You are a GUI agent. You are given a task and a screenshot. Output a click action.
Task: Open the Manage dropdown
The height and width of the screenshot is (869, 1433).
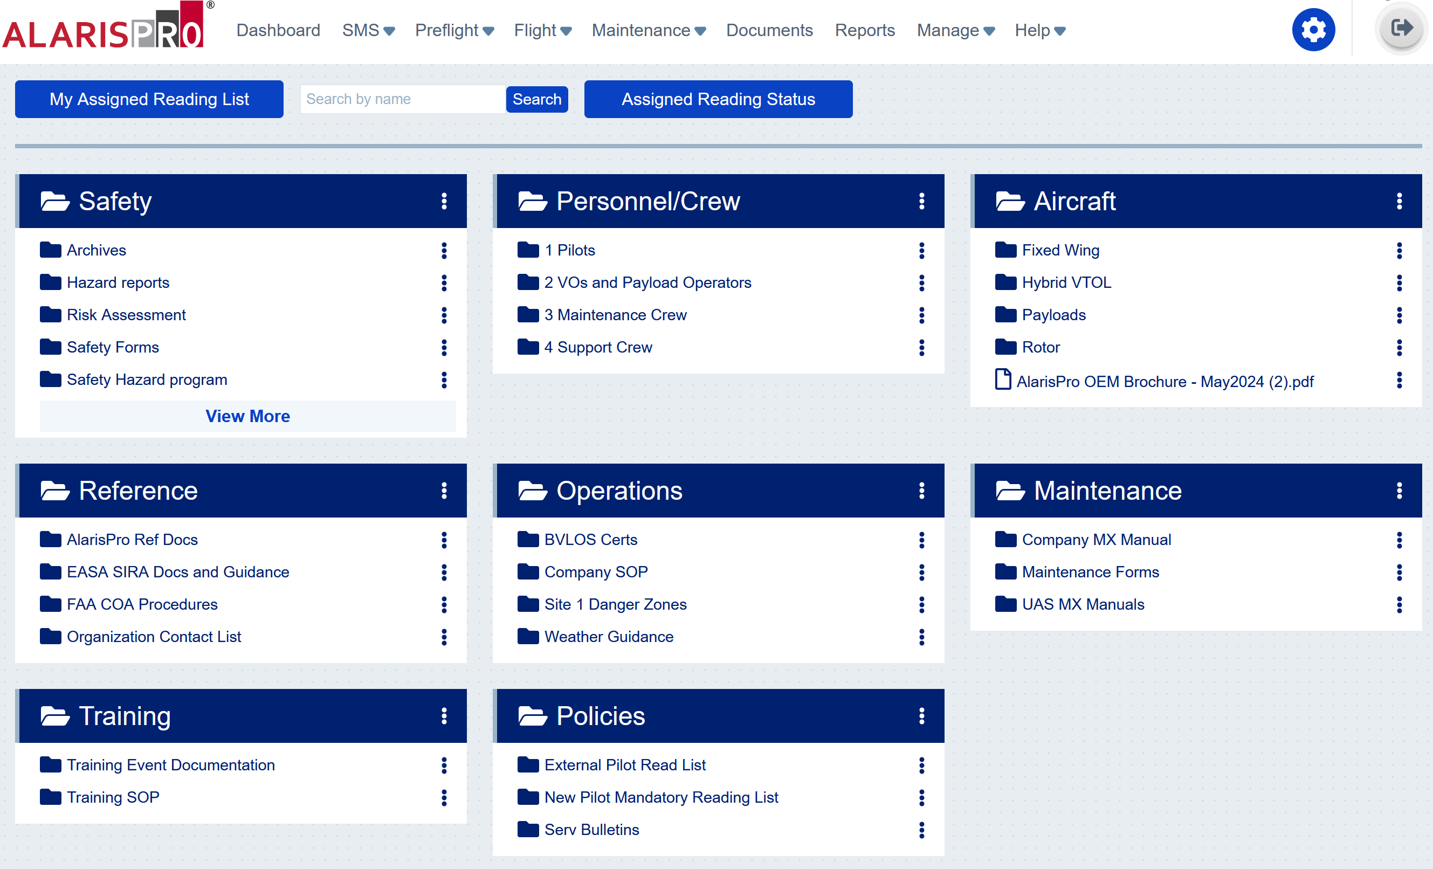tap(955, 30)
